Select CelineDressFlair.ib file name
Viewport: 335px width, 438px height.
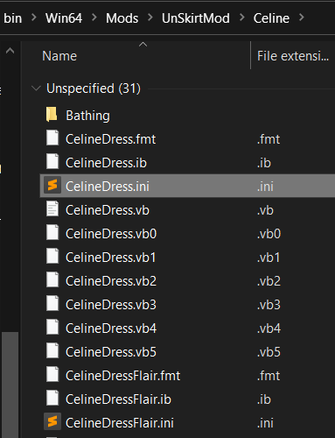coord(118,399)
